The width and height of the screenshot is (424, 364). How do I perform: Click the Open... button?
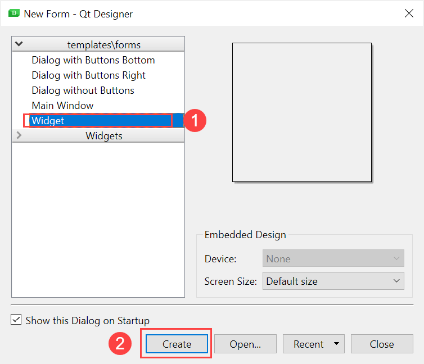pos(245,344)
